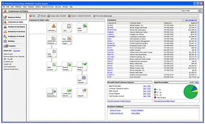
Task: Click the aged receivables pie chart
Action: [x=191, y=91]
